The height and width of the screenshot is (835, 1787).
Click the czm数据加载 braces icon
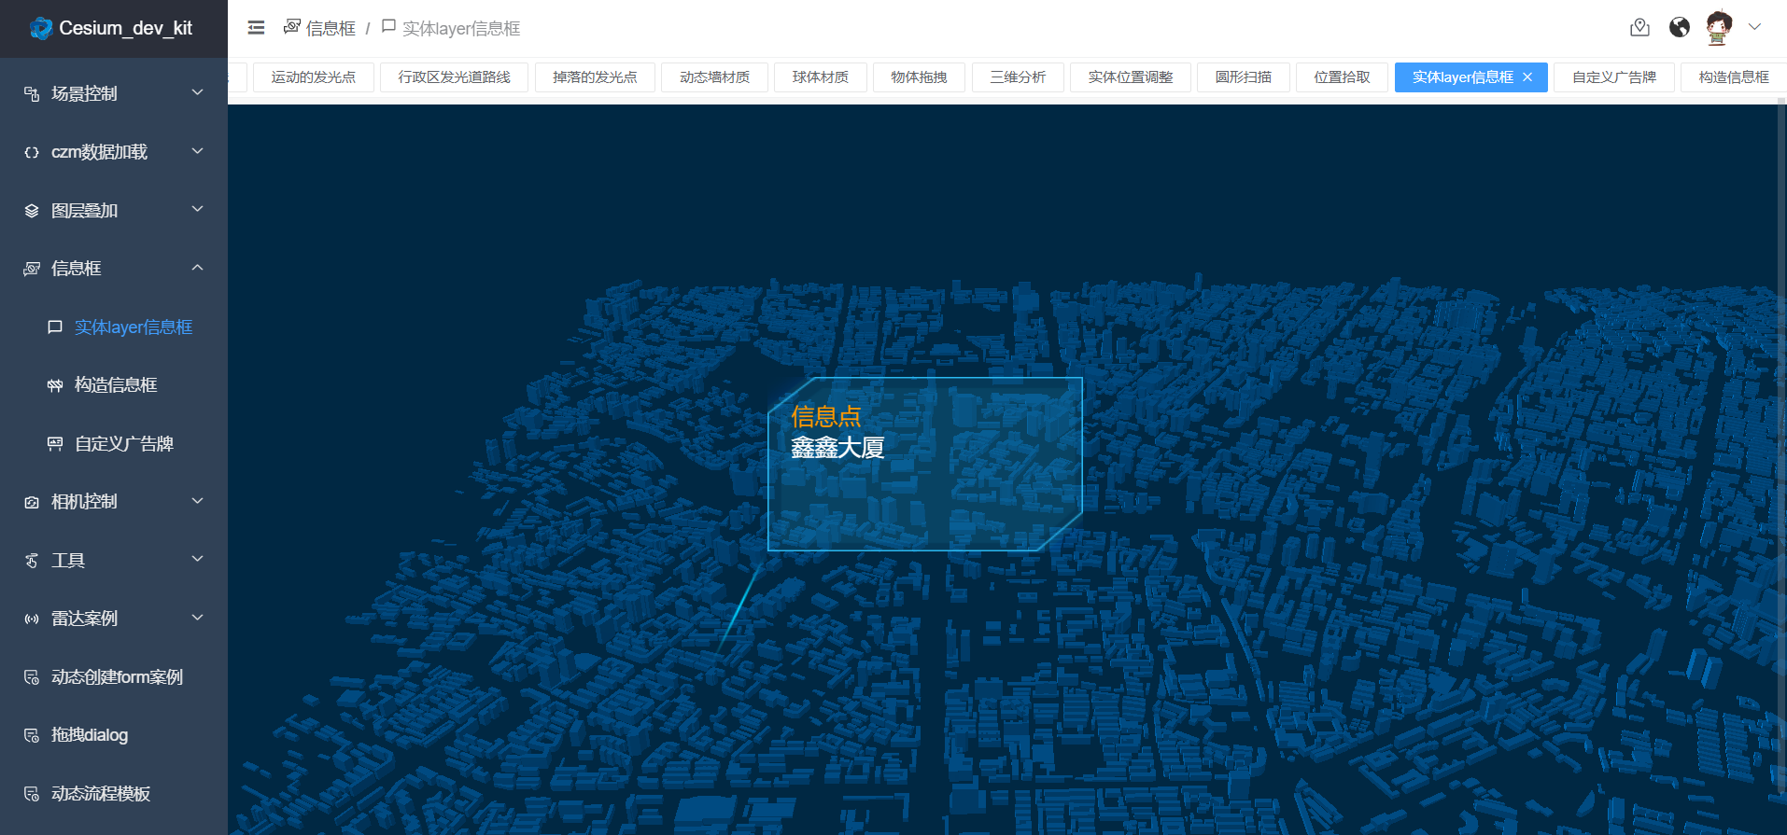[x=32, y=152]
